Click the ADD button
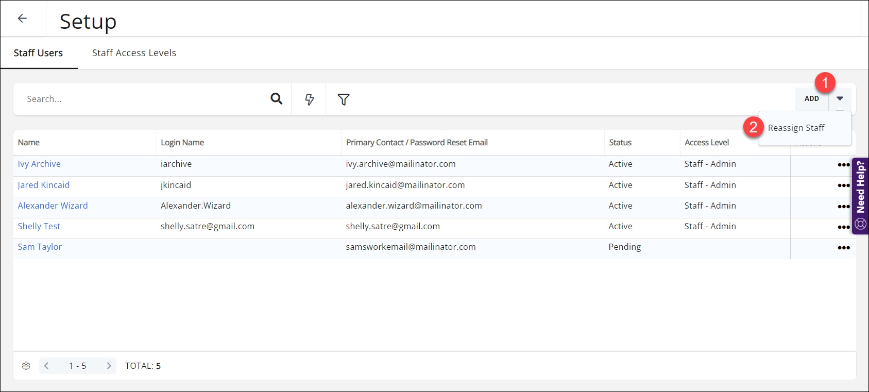The width and height of the screenshot is (869, 392). point(811,98)
